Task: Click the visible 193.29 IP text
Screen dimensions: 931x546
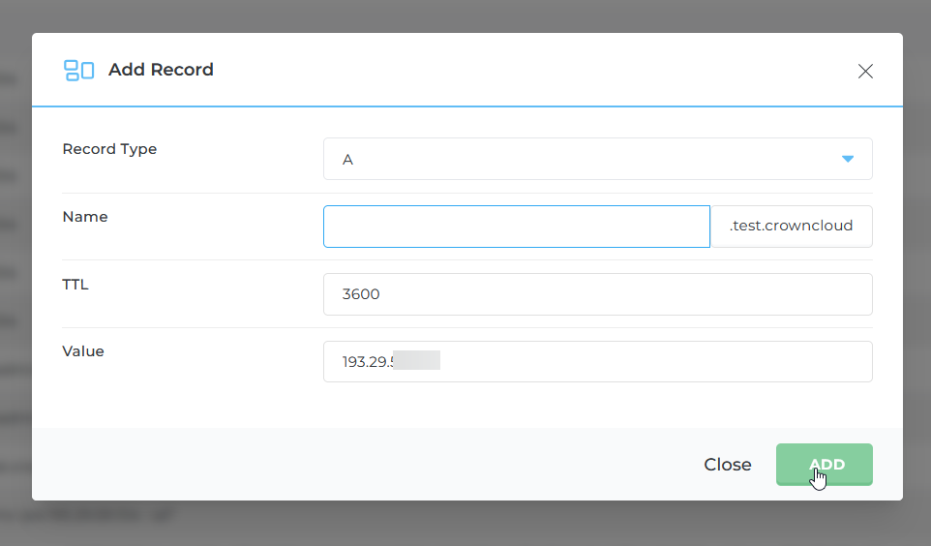Action: [x=366, y=362]
